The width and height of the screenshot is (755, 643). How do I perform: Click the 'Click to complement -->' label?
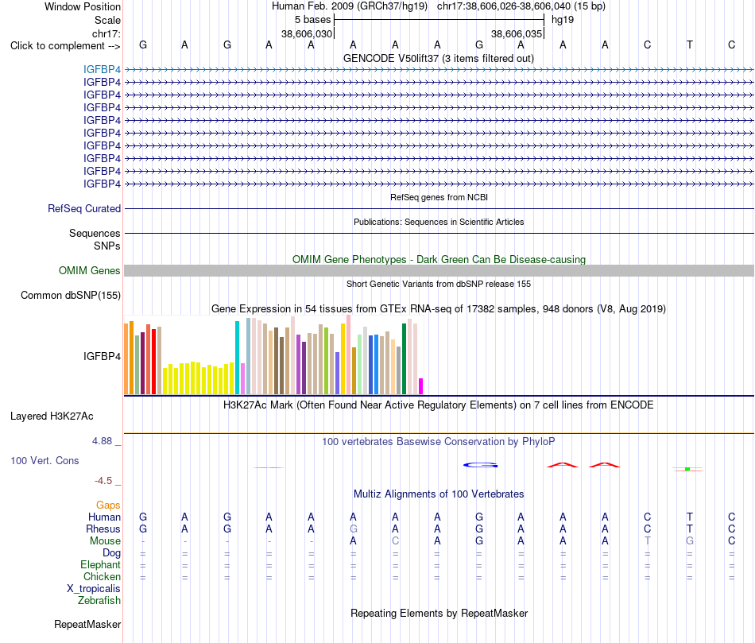coord(65,46)
